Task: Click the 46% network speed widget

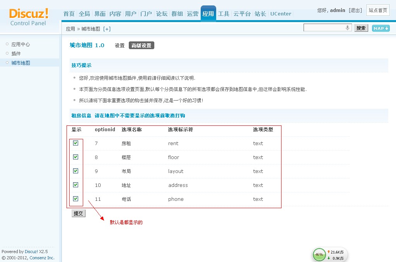Action: [x=319, y=255]
